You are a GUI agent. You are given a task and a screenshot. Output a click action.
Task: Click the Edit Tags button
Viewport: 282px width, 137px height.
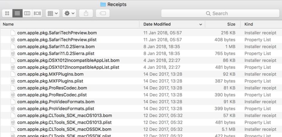(103, 13)
